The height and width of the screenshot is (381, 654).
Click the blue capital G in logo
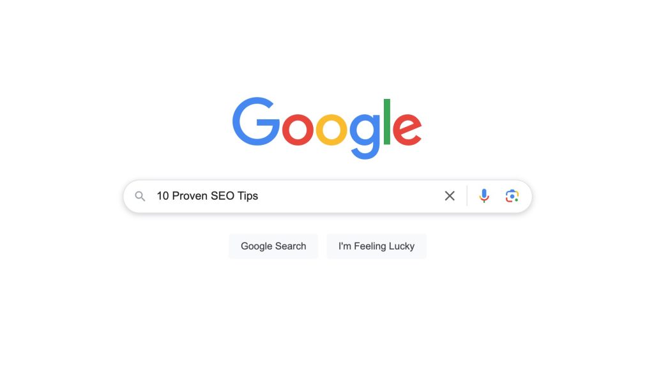(255, 121)
